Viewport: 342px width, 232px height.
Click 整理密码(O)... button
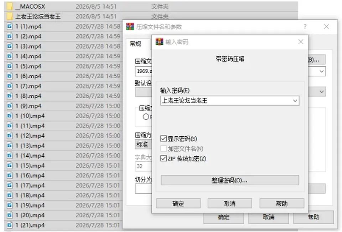click(x=230, y=180)
